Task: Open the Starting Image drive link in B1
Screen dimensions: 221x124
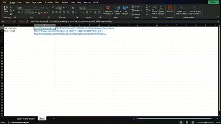Action: tap(74, 28)
